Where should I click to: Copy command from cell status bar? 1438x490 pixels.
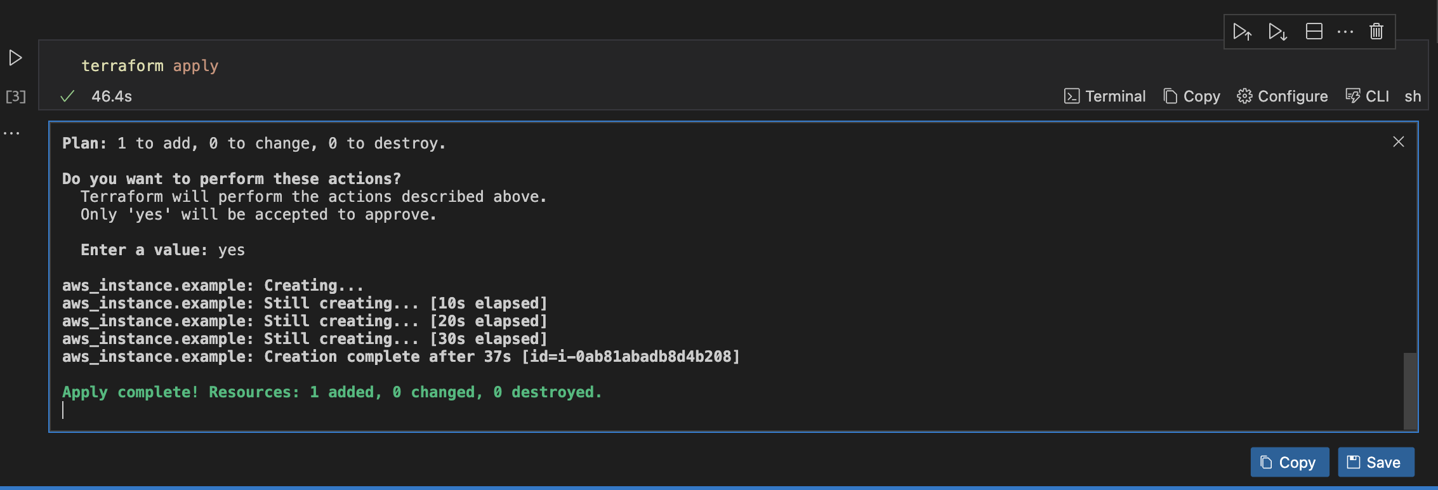coord(1192,96)
